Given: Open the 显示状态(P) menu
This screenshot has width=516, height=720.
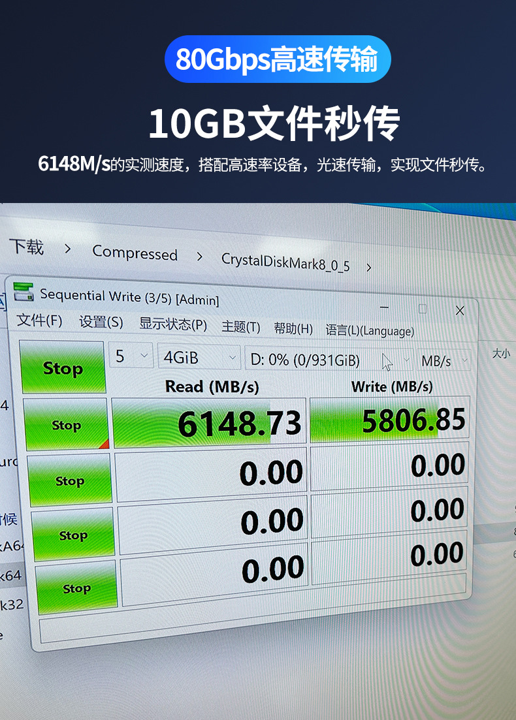Looking at the screenshot, I should (x=173, y=324).
